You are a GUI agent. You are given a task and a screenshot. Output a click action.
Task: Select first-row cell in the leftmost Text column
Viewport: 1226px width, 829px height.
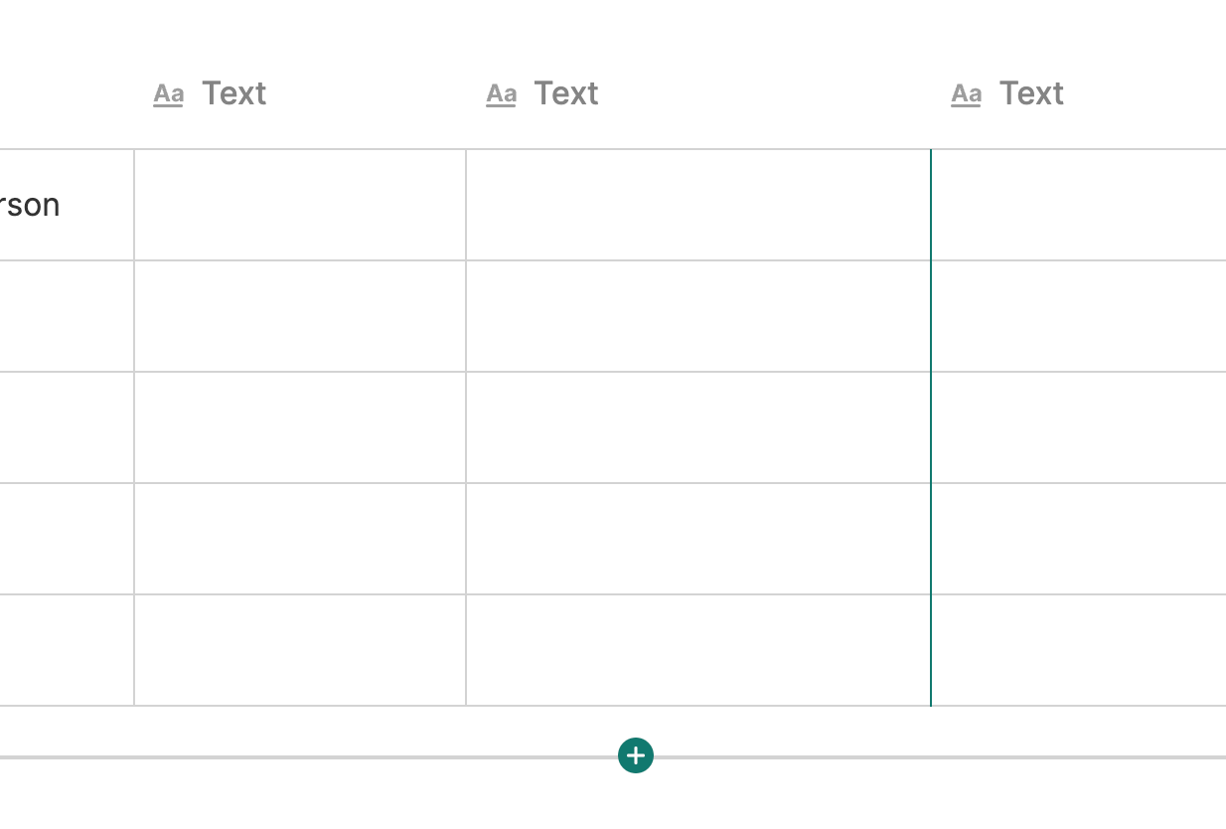pyautogui.click(x=300, y=205)
